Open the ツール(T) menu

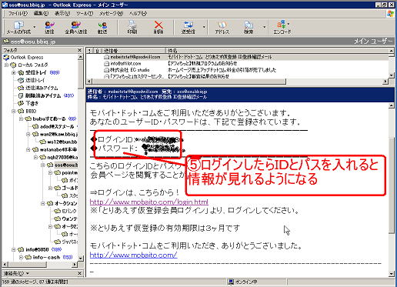point(85,13)
